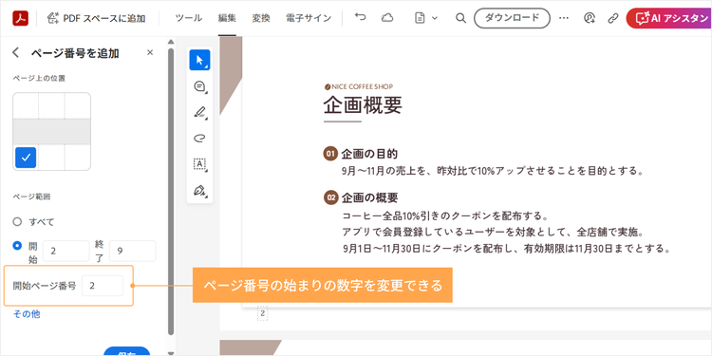Go back from ページ番号を追加 panel
The width and height of the screenshot is (712, 356).
16,52
